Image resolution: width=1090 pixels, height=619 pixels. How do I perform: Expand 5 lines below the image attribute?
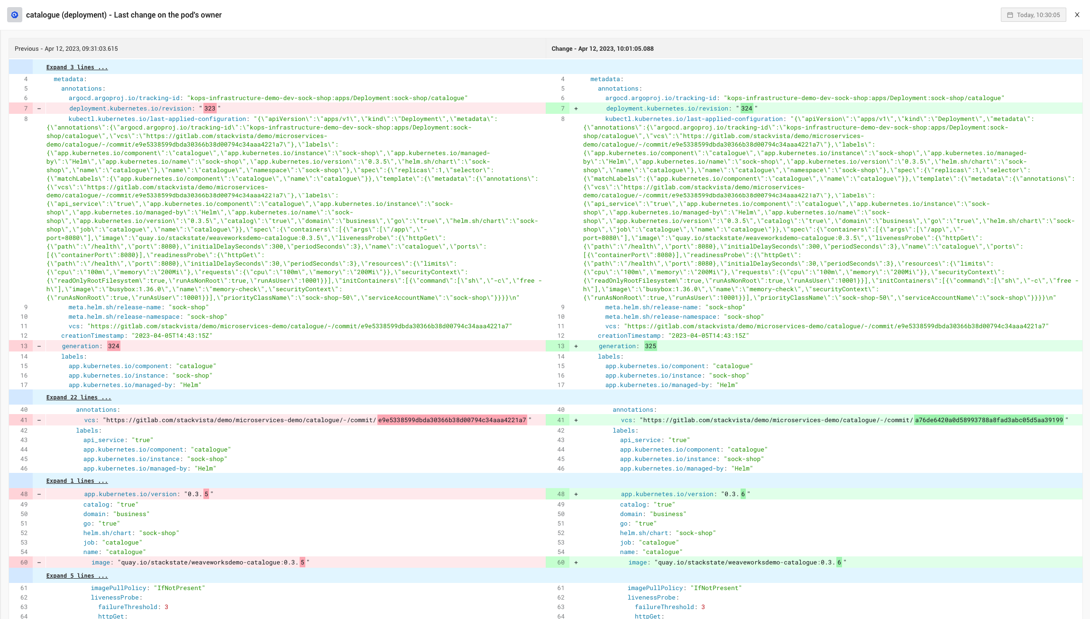(77, 575)
